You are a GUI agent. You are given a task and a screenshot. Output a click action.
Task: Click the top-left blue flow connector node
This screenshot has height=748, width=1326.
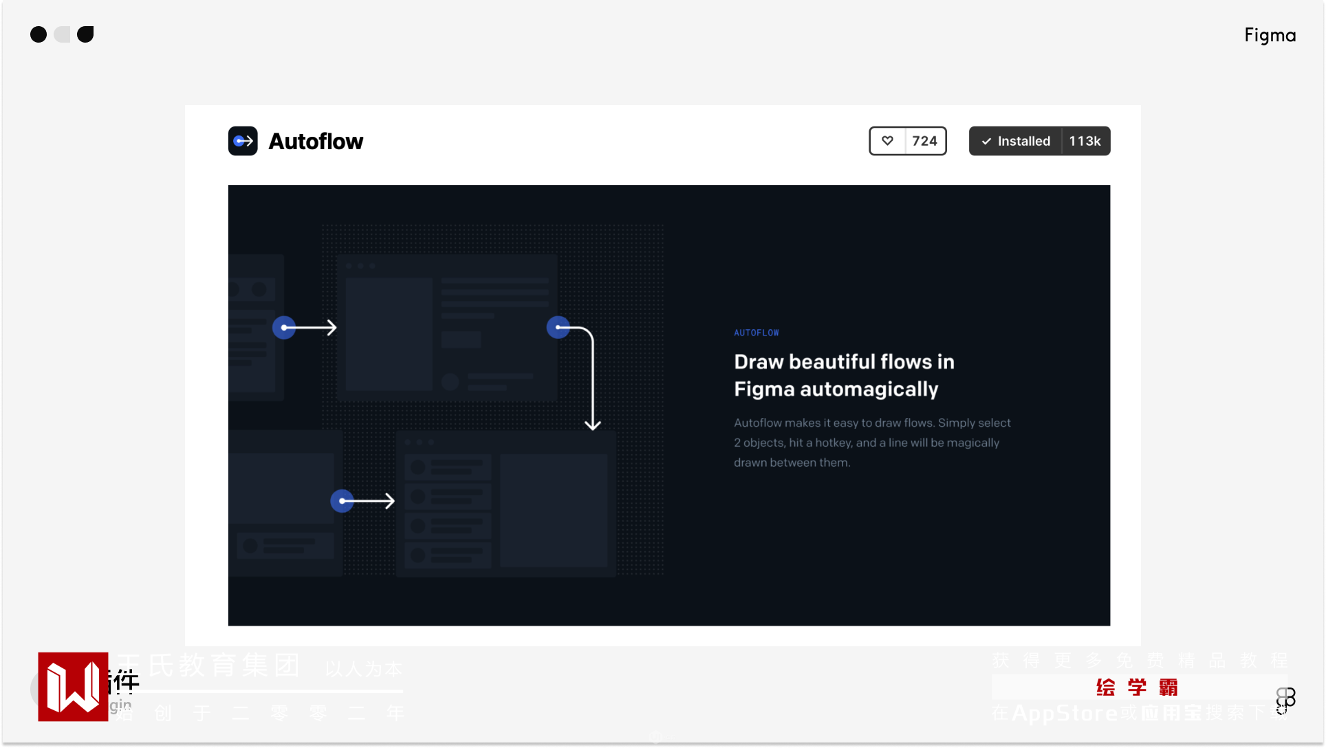[x=284, y=327]
